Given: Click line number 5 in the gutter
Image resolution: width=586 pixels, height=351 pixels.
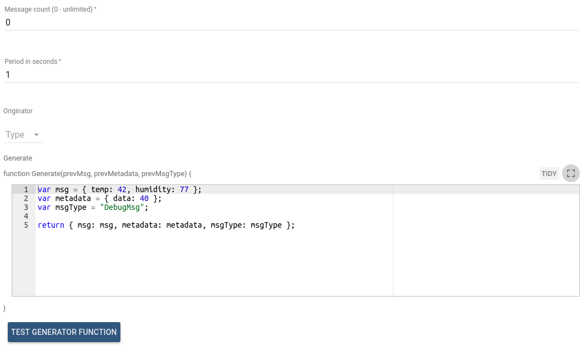Looking at the screenshot, I should pyautogui.click(x=26, y=225).
